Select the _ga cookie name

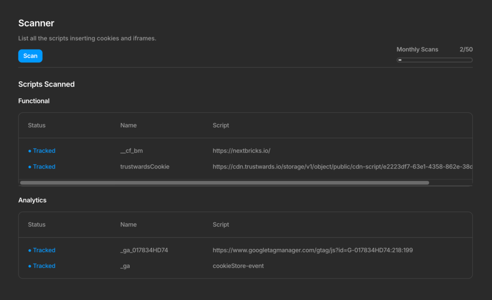125,266
